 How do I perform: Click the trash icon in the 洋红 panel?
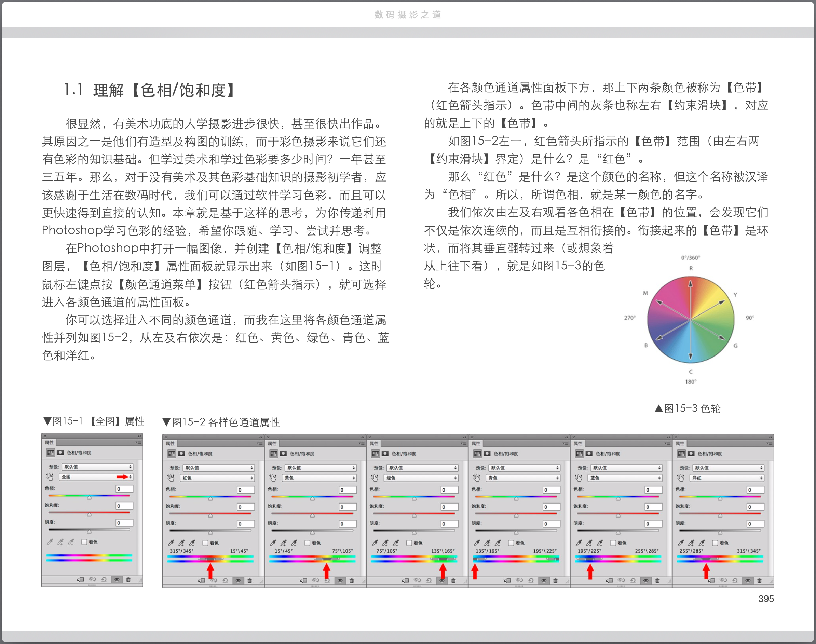(x=759, y=581)
